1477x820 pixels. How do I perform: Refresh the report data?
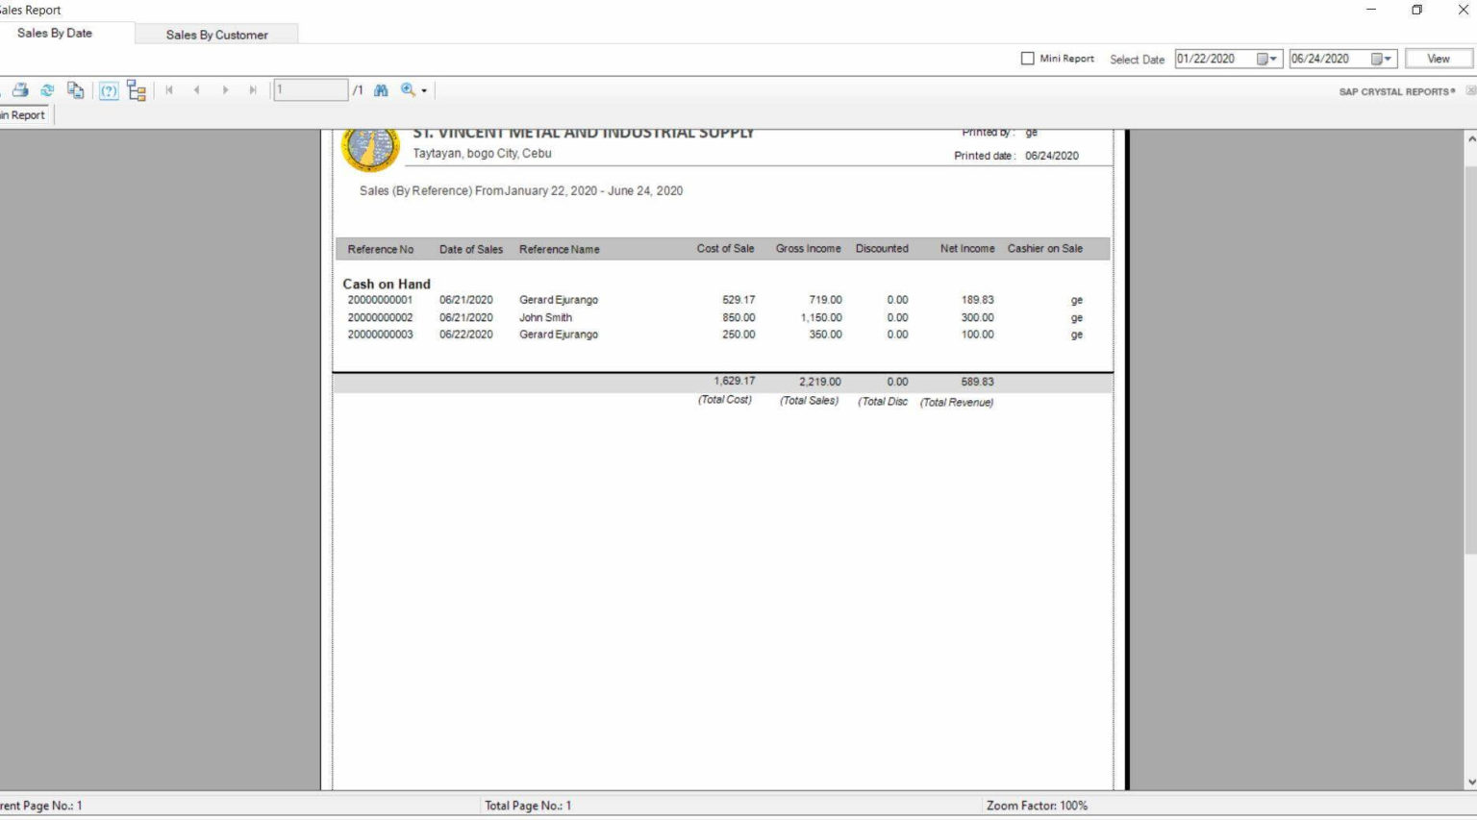point(47,89)
